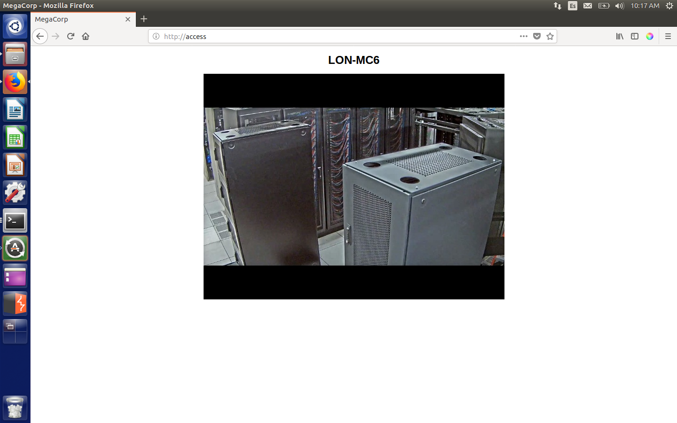Screen dimensions: 677x423
Task: Open the Firefox hamburger menu
Action: click(668, 36)
